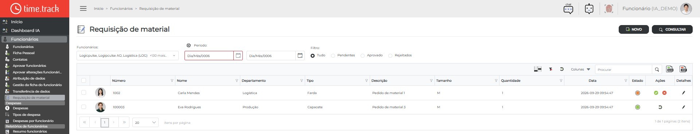This screenshot has width=700, height=134.
Task: Click the CONSULTAR button
Action: click(672, 29)
